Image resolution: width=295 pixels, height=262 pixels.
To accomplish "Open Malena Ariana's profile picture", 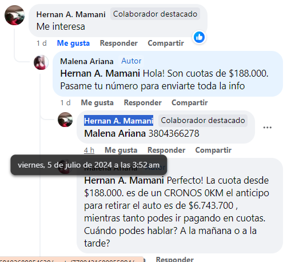I will (x=41, y=62).
